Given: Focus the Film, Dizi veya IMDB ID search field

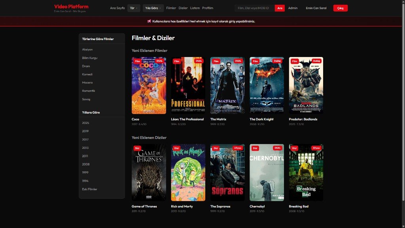Looking at the screenshot, I should (x=254, y=8).
